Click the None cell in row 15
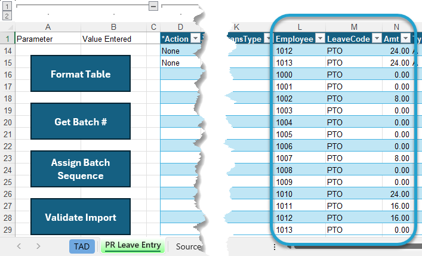Screen dimensions: 422x256 pos(180,63)
